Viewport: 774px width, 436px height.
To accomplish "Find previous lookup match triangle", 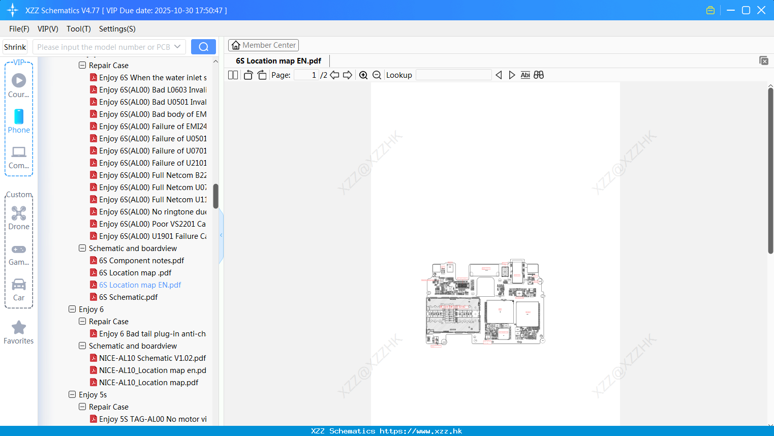I will [x=499, y=75].
